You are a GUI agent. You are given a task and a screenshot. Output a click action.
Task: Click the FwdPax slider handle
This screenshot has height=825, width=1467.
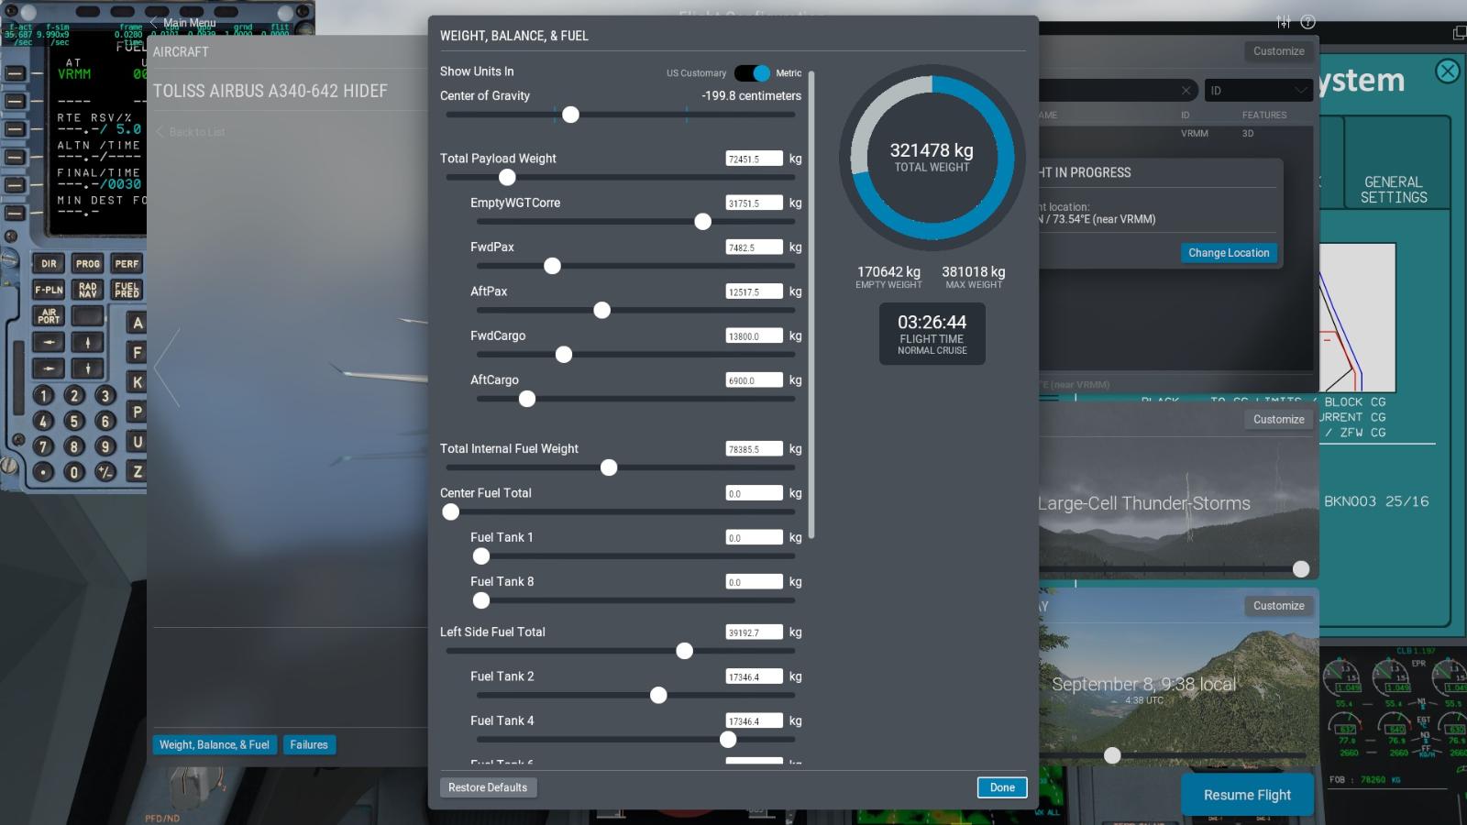tap(552, 266)
